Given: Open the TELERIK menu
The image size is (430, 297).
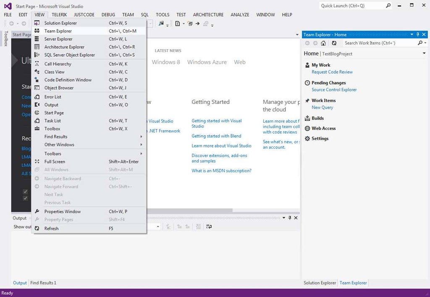Looking at the screenshot, I should pos(59,15).
